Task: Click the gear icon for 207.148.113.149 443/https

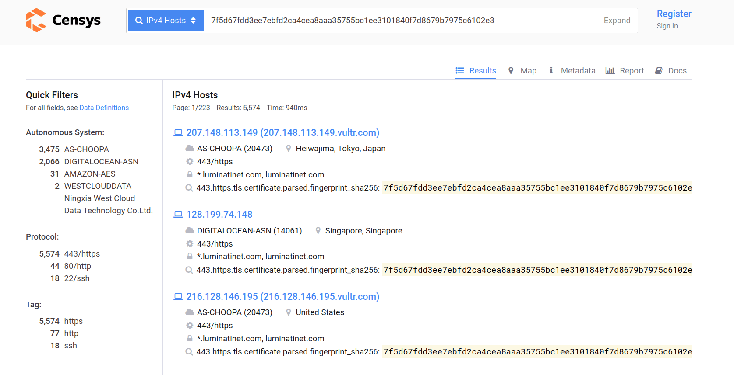Action: click(190, 162)
